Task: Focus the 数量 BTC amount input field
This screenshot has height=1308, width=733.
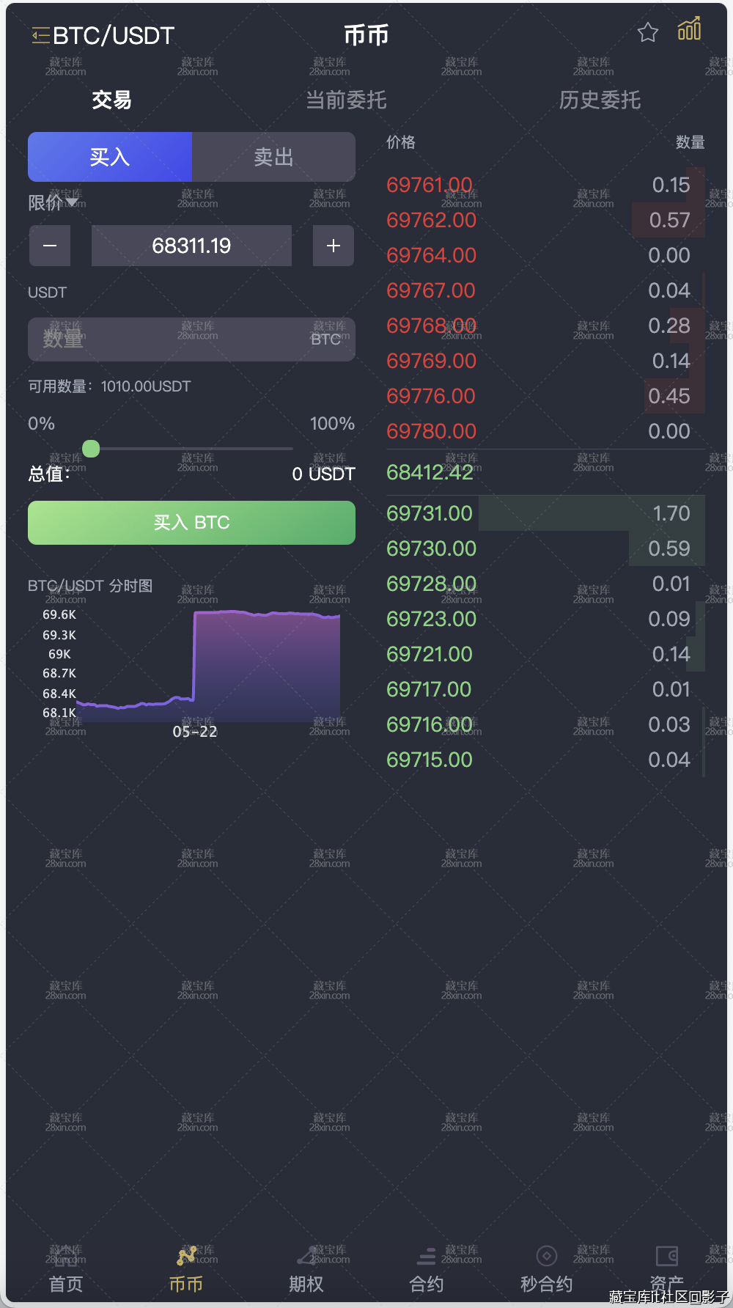Action: [191, 339]
